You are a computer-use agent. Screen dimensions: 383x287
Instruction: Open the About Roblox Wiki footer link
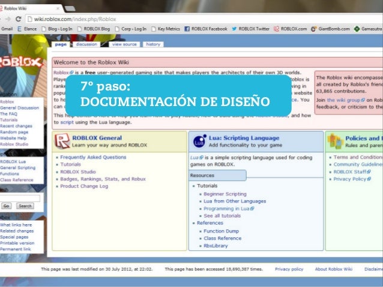333,269
